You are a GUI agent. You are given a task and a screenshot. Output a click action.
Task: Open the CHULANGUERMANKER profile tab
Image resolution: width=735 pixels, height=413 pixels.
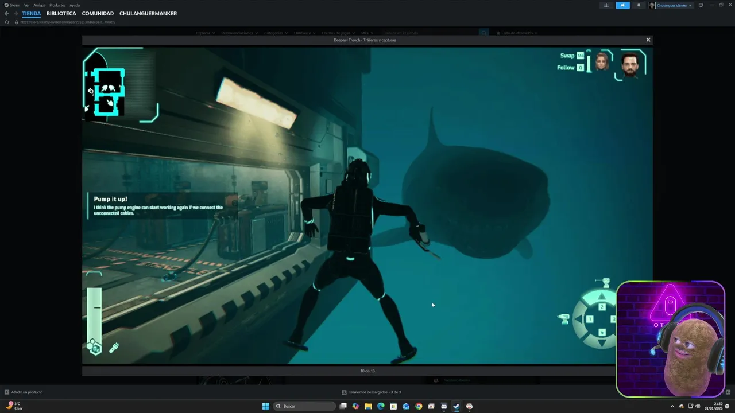pyautogui.click(x=148, y=13)
